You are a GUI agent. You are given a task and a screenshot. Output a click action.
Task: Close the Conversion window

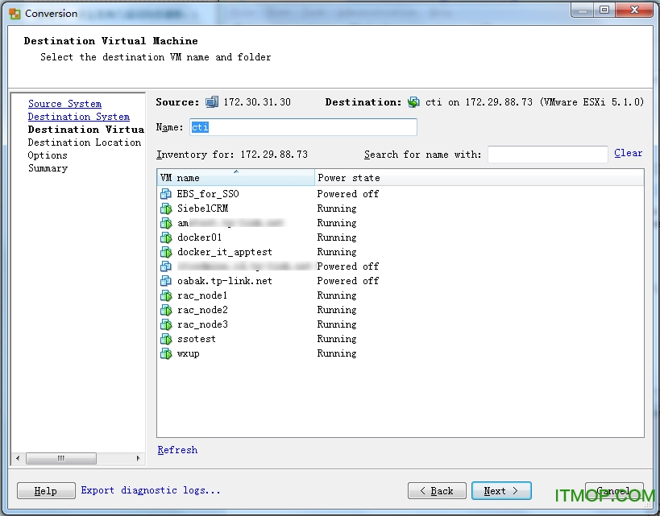coord(634,10)
